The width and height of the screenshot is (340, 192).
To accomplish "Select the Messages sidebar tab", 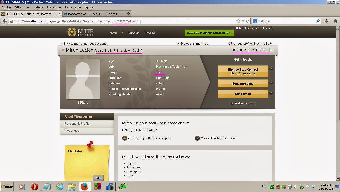I will [x=87, y=131].
